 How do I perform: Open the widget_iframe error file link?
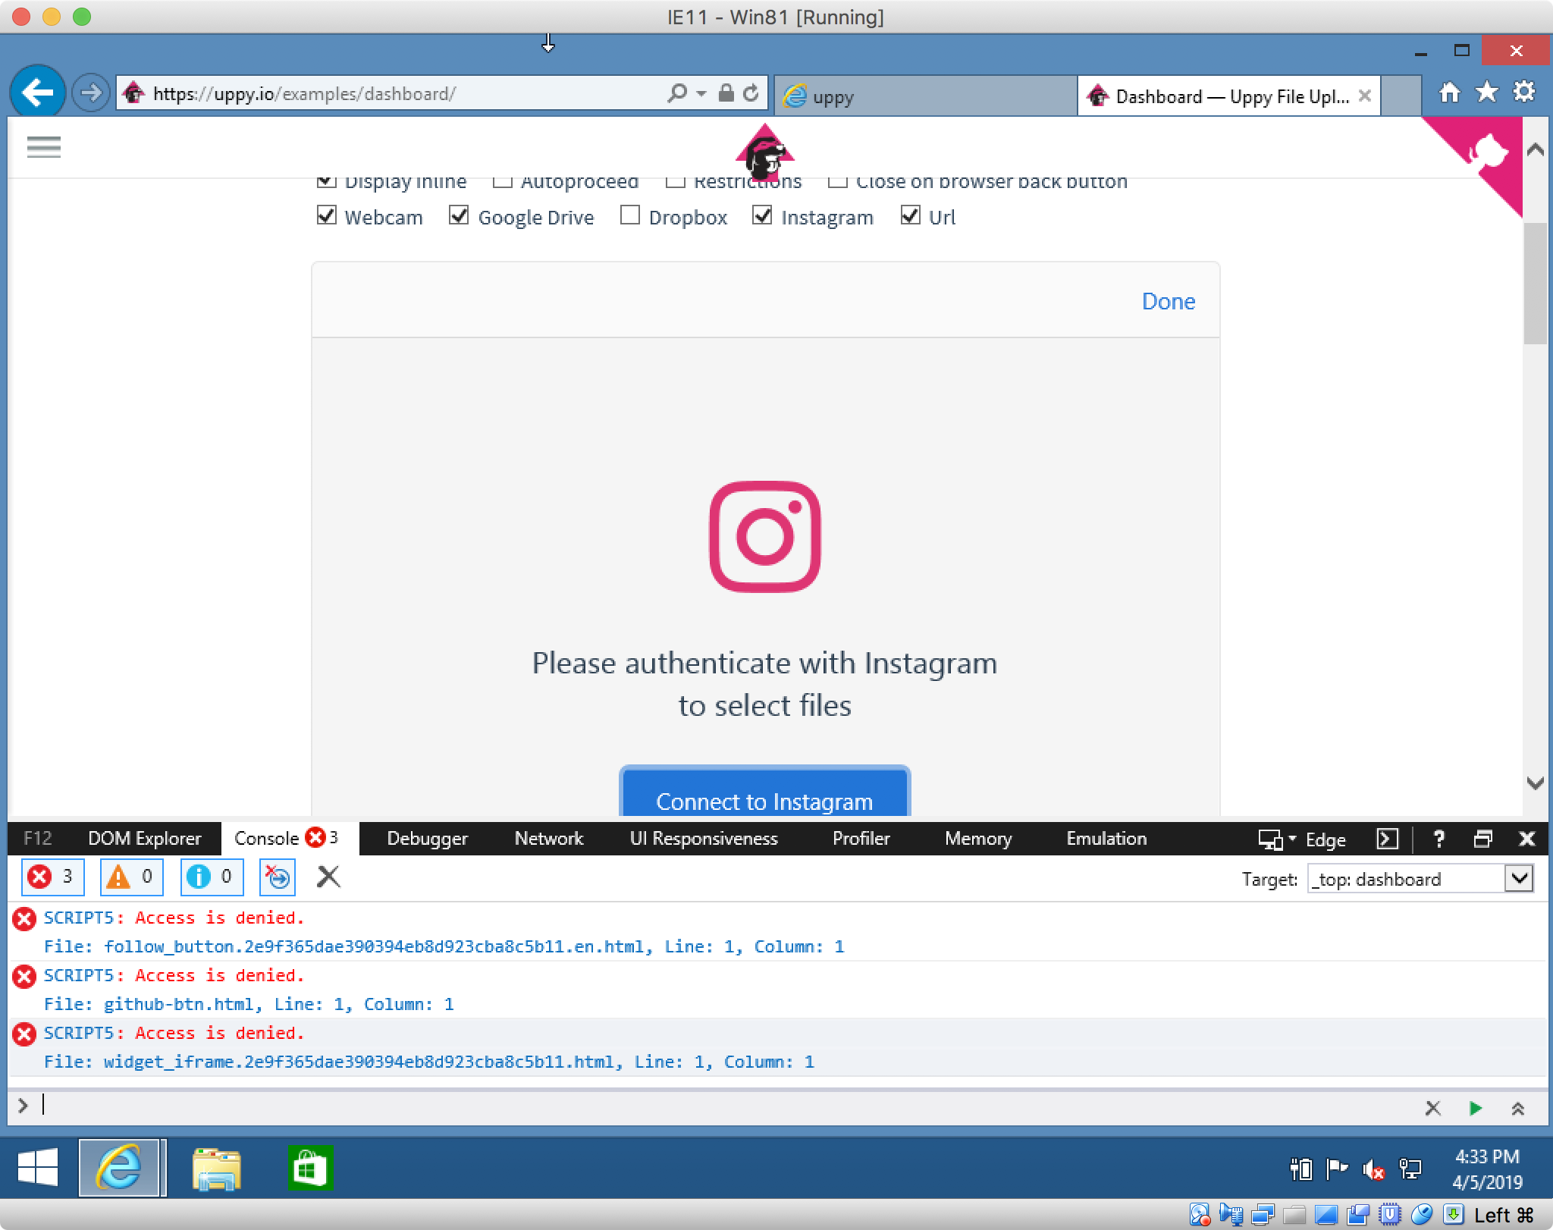tap(359, 1062)
